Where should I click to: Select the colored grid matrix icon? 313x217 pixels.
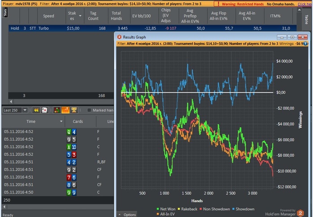(57, 110)
